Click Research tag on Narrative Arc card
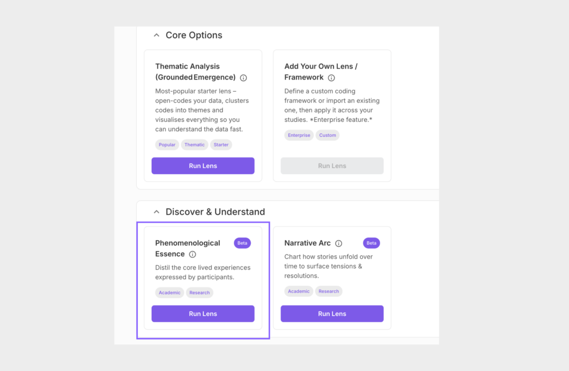The height and width of the screenshot is (371, 569). [x=329, y=291]
